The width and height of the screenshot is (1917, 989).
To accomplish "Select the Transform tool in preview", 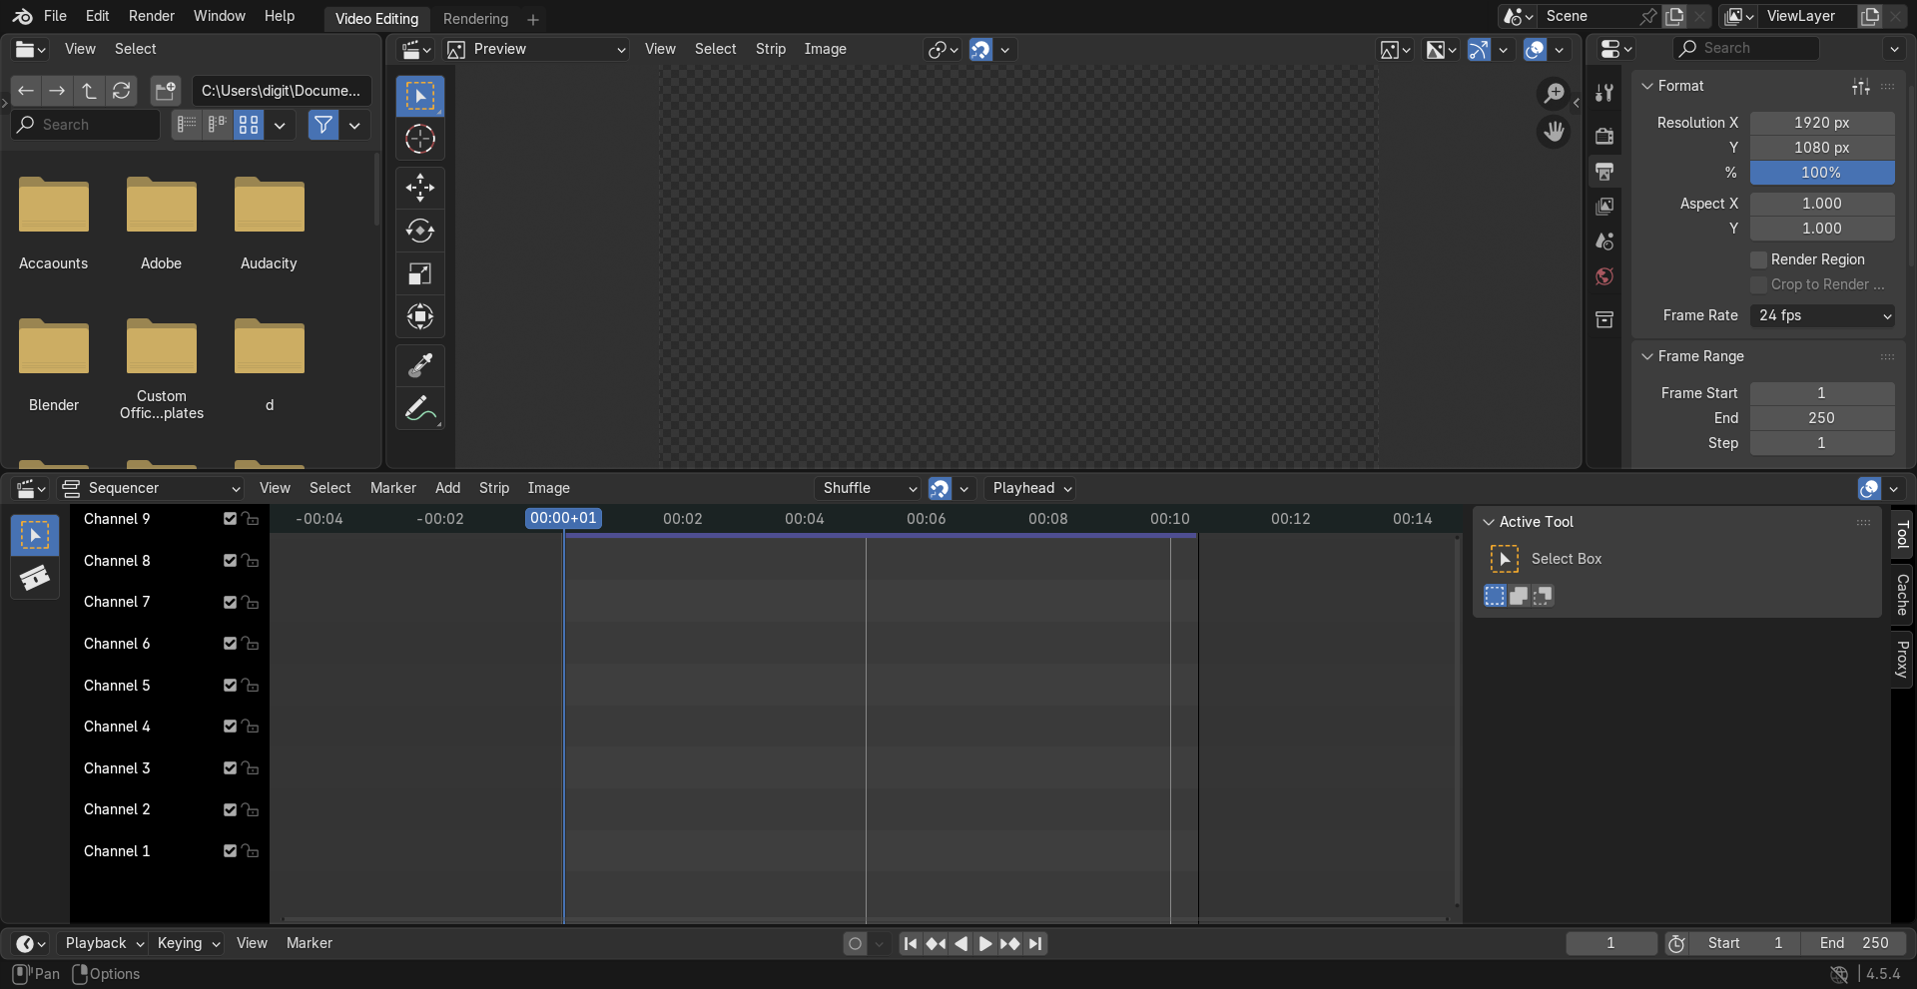I will click(420, 317).
